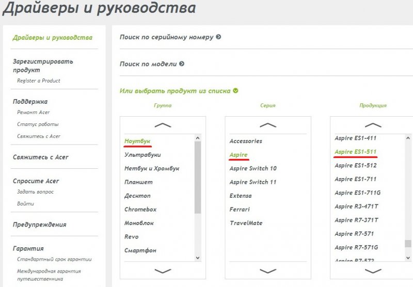Viewport: 413px width, 287px height.
Task: Click up chevron above Группа list
Action: point(163,125)
